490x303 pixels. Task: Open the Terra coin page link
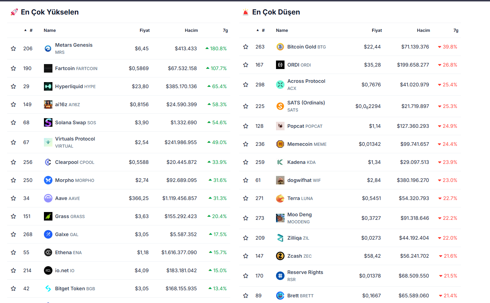(300, 198)
